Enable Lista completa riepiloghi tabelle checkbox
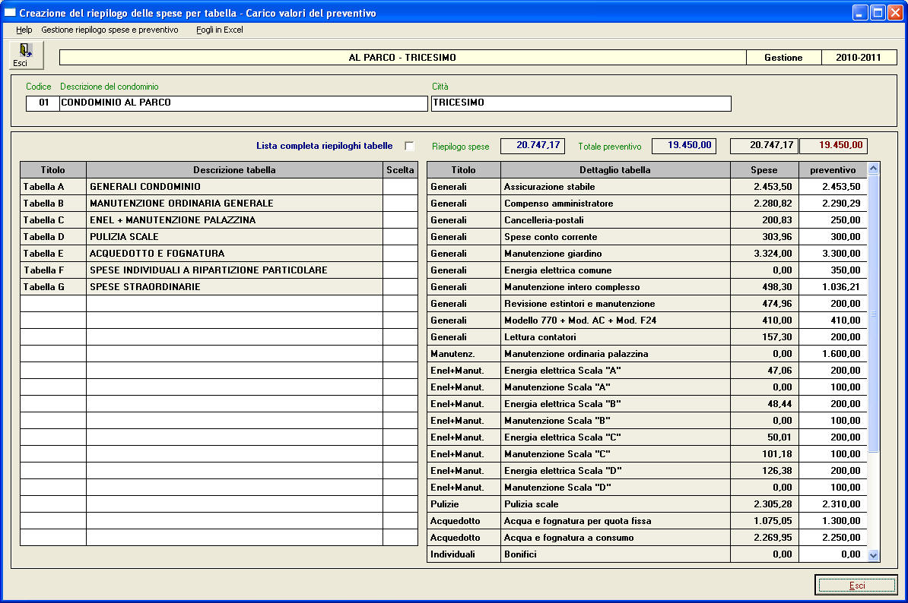 click(x=409, y=146)
